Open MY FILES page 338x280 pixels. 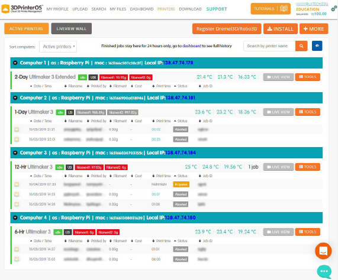(x=118, y=9)
